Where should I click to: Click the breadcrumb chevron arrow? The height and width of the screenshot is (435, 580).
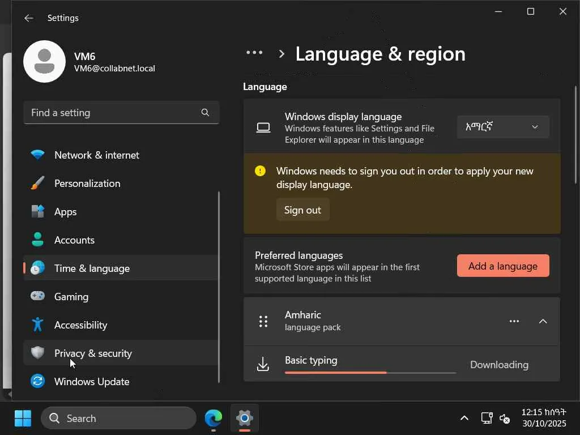282,54
